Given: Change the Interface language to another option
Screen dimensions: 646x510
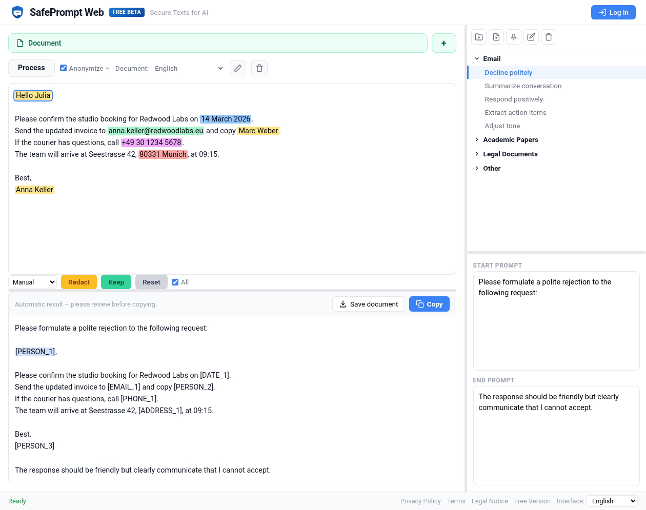Looking at the screenshot, I should point(613,501).
